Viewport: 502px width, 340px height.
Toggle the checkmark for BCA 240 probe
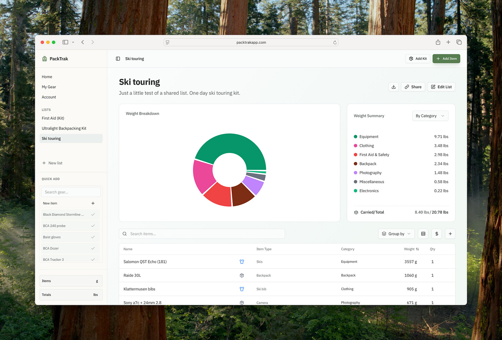pos(93,226)
